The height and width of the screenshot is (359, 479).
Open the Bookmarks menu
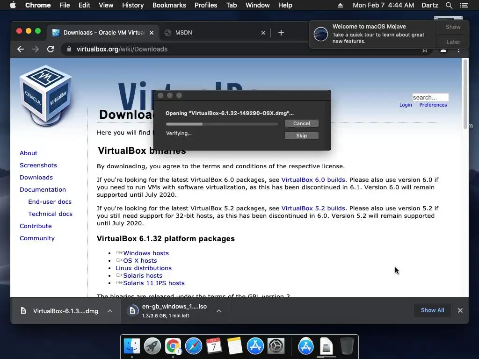169,5
